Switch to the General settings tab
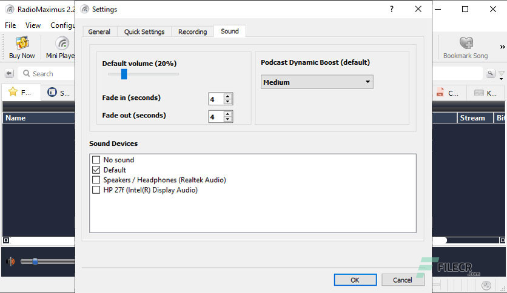This screenshot has height=293, width=507. click(99, 31)
